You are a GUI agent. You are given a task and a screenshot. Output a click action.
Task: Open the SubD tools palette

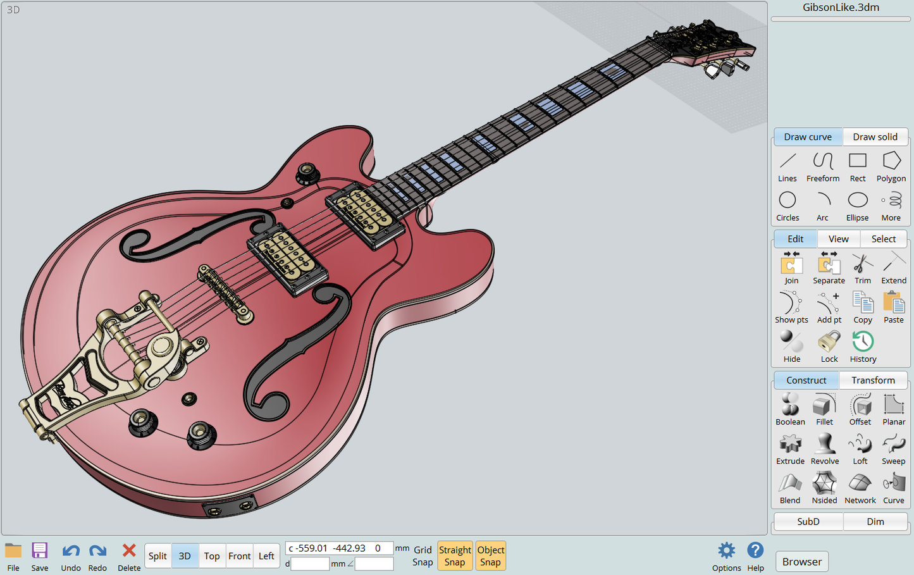[808, 521]
